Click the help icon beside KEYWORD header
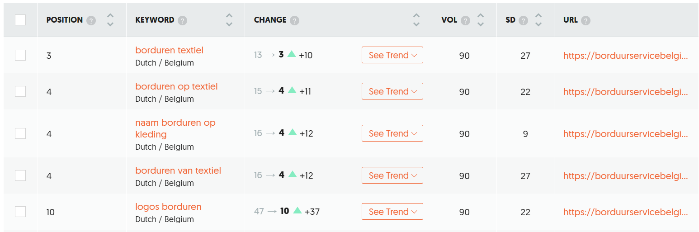Screen dimensions: 699x232 tap(182, 20)
